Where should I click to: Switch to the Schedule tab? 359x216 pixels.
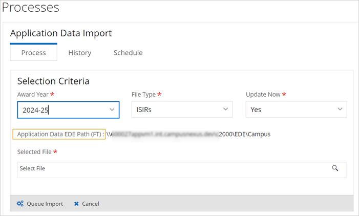(128, 53)
